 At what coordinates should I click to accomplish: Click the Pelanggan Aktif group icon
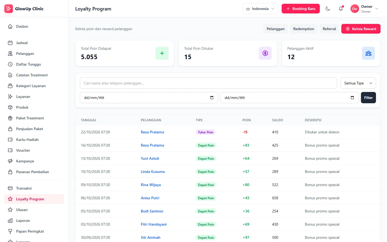click(x=368, y=53)
